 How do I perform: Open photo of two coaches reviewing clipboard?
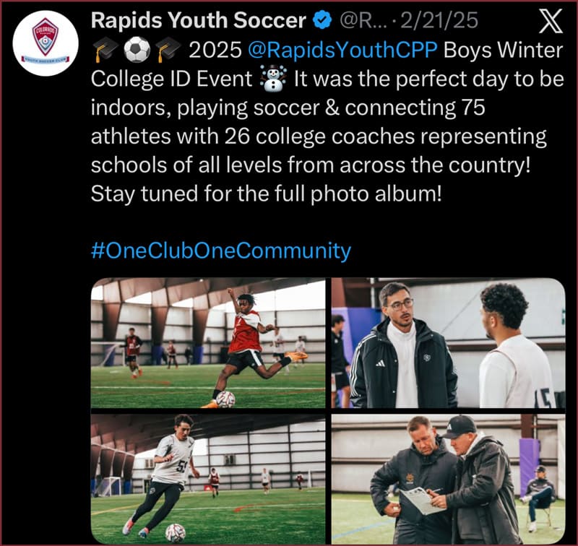(448, 479)
